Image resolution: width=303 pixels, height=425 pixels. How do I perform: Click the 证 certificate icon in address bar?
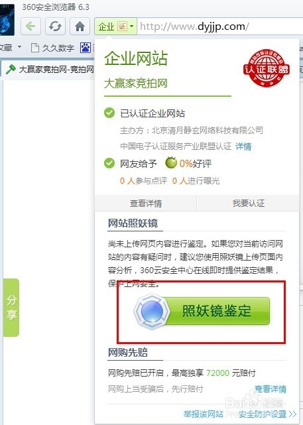[122, 27]
